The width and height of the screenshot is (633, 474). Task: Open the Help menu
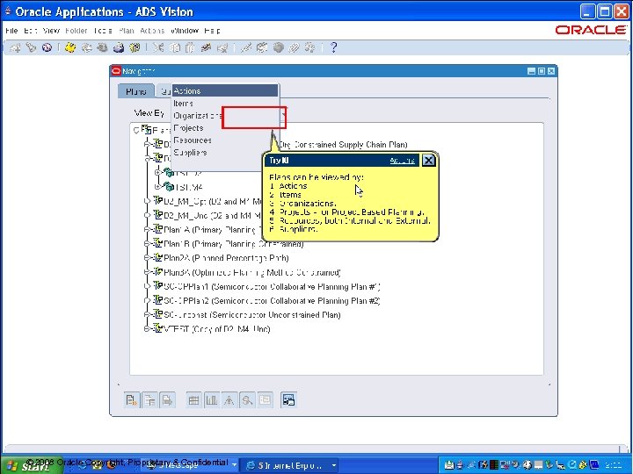coord(212,31)
